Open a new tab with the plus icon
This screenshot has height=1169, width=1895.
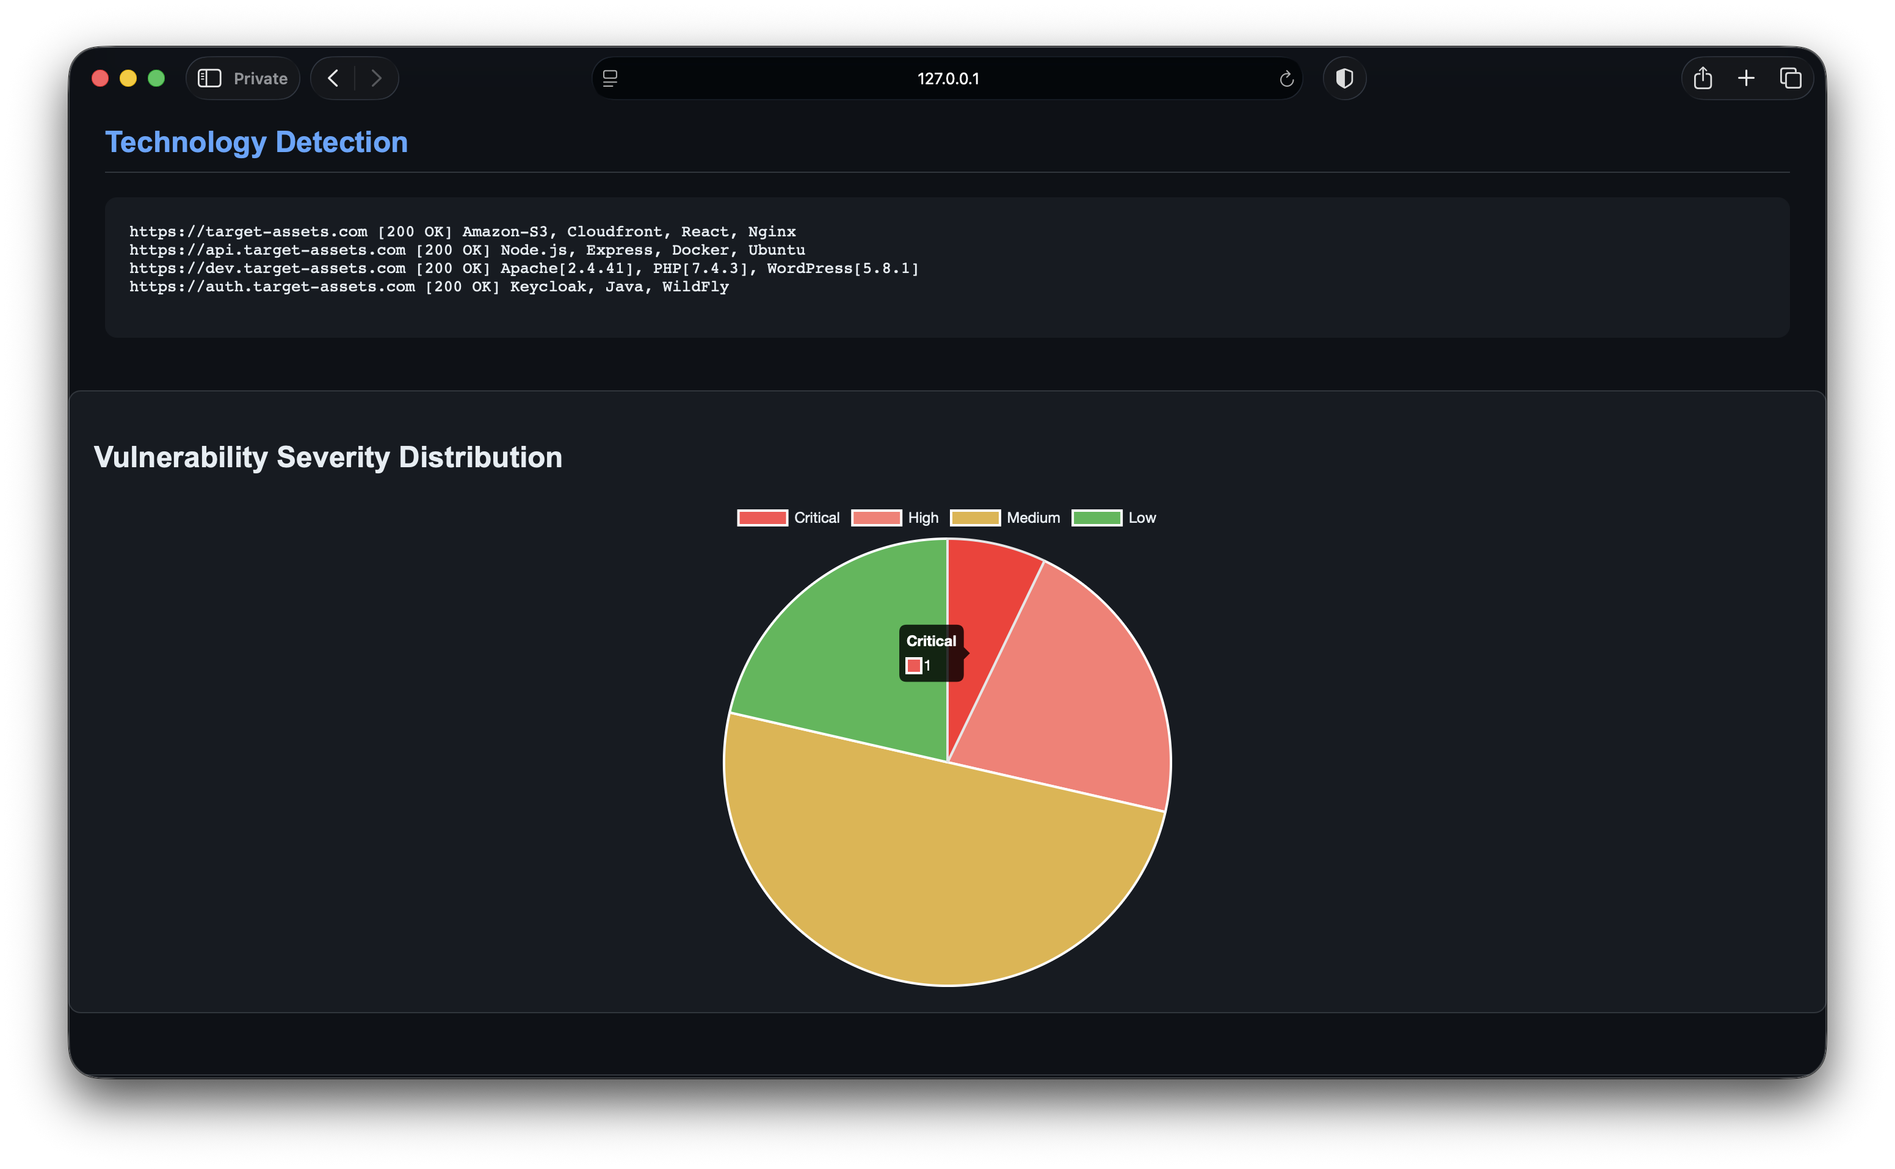pos(1746,78)
